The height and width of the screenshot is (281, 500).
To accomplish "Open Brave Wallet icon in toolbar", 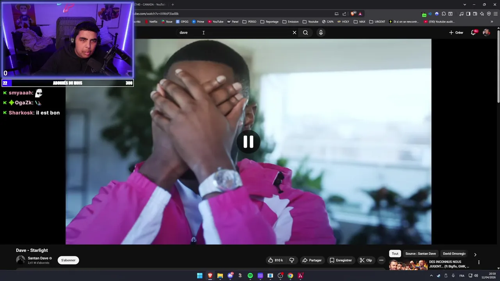I will [x=475, y=14].
